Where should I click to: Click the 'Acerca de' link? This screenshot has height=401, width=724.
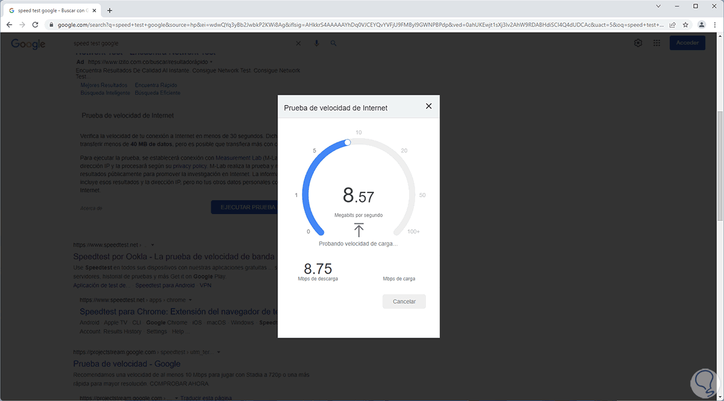[x=91, y=208]
